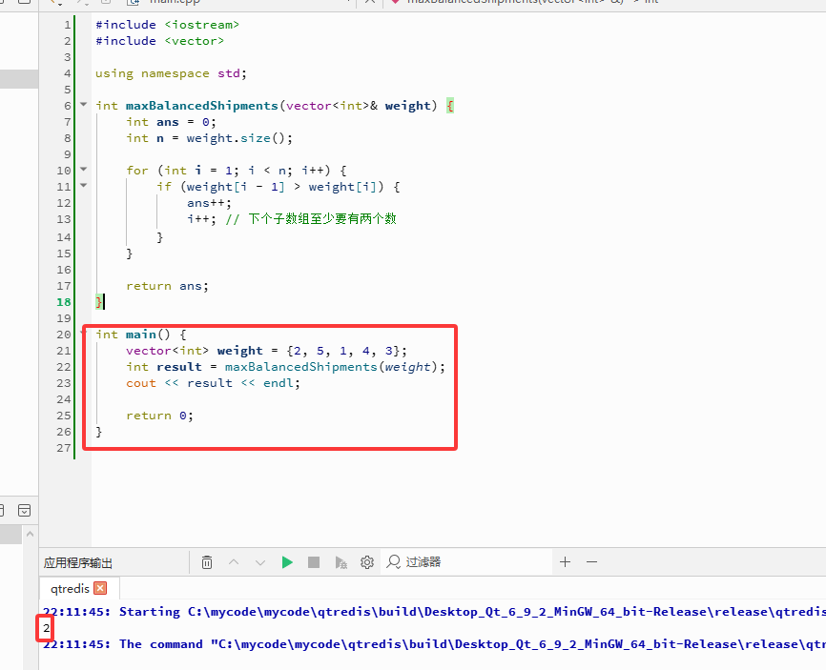Re-run the program using the green play button
Screen dimensions: 826x670
pyautogui.click(x=287, y=562)
